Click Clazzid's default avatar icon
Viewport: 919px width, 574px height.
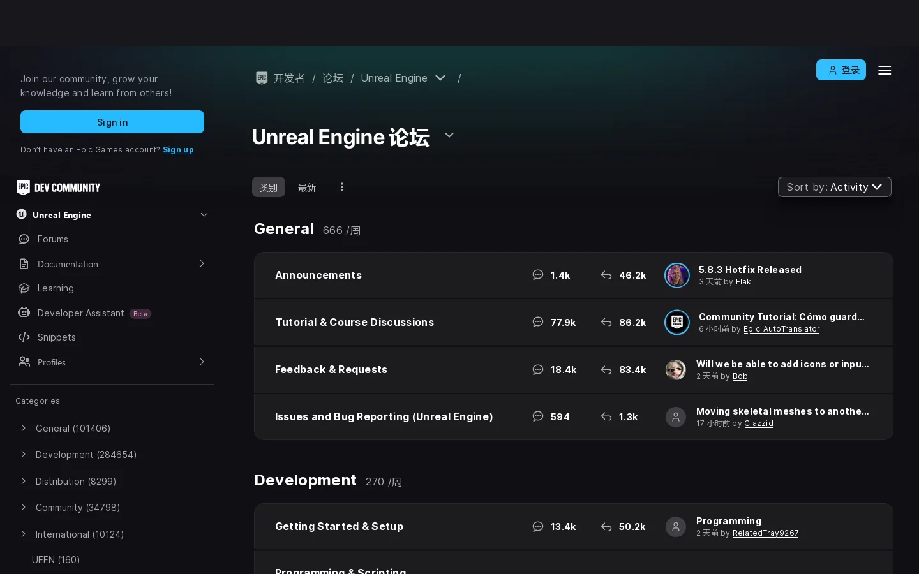pos(676,417)
